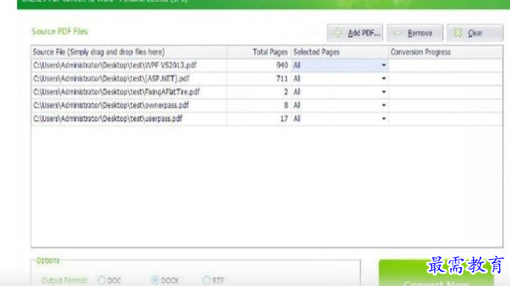The height and width of the screenshot is (286, 510).
Task: Open Selected Pages dropdown for WPF VS2013.pdf
Action: (x=384, y=65)
